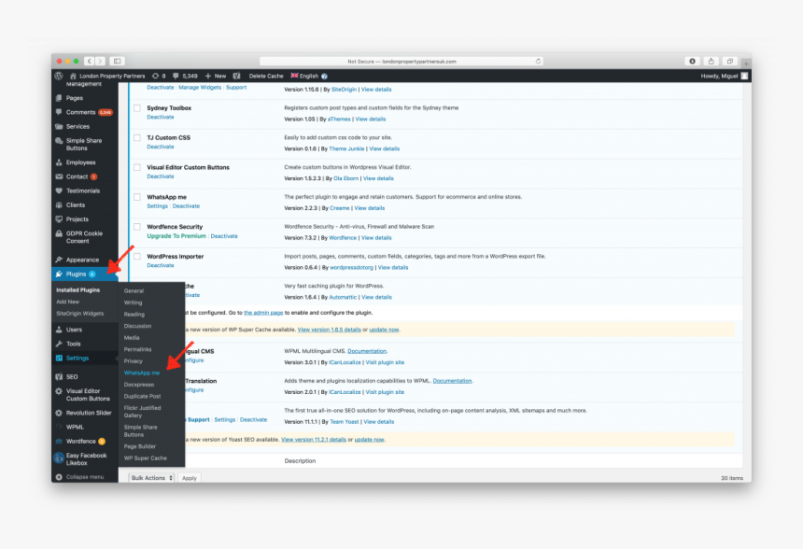Open the Bulk Actions dropdown
Screen dimensions: 803x549
151,478
